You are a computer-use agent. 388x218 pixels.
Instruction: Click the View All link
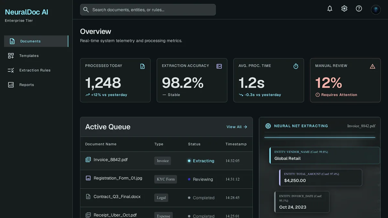pyautogui.click(x=237, y=127)
